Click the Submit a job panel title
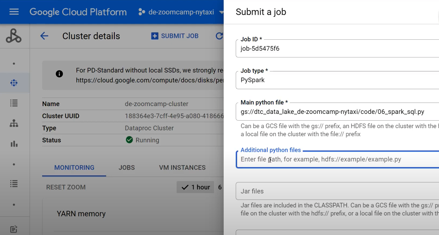This screenshot has height=235, width=439. point(261,12)
